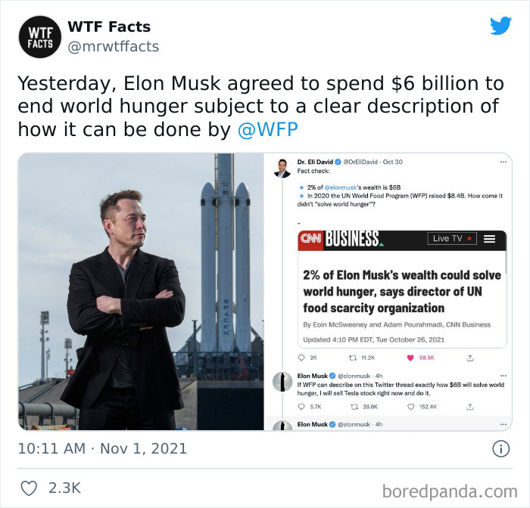530x508 pixels.
Task: Click retweet icon showing 28.8K
Action: pos(354,407)
